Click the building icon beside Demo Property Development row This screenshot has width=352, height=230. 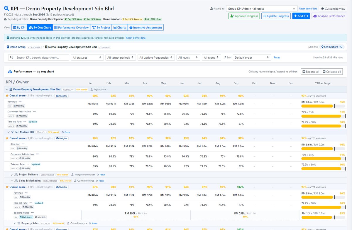point(11,89)
